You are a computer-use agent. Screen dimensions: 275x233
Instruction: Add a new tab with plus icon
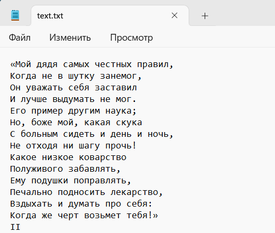205,16
